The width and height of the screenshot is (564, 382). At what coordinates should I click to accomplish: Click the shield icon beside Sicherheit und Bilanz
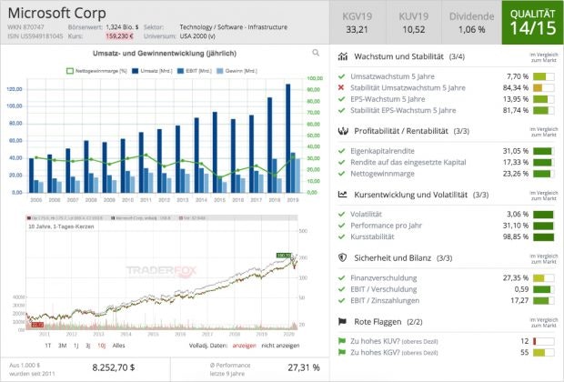343,257
